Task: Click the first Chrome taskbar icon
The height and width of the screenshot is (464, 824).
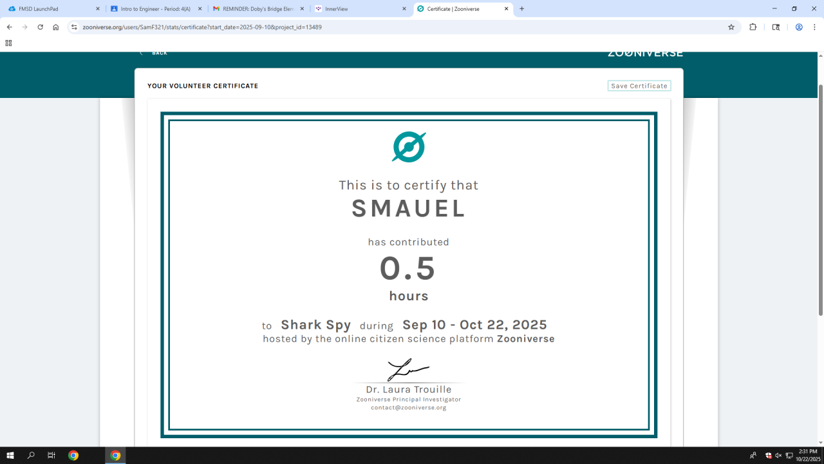Action: click(x=73, y=456)
